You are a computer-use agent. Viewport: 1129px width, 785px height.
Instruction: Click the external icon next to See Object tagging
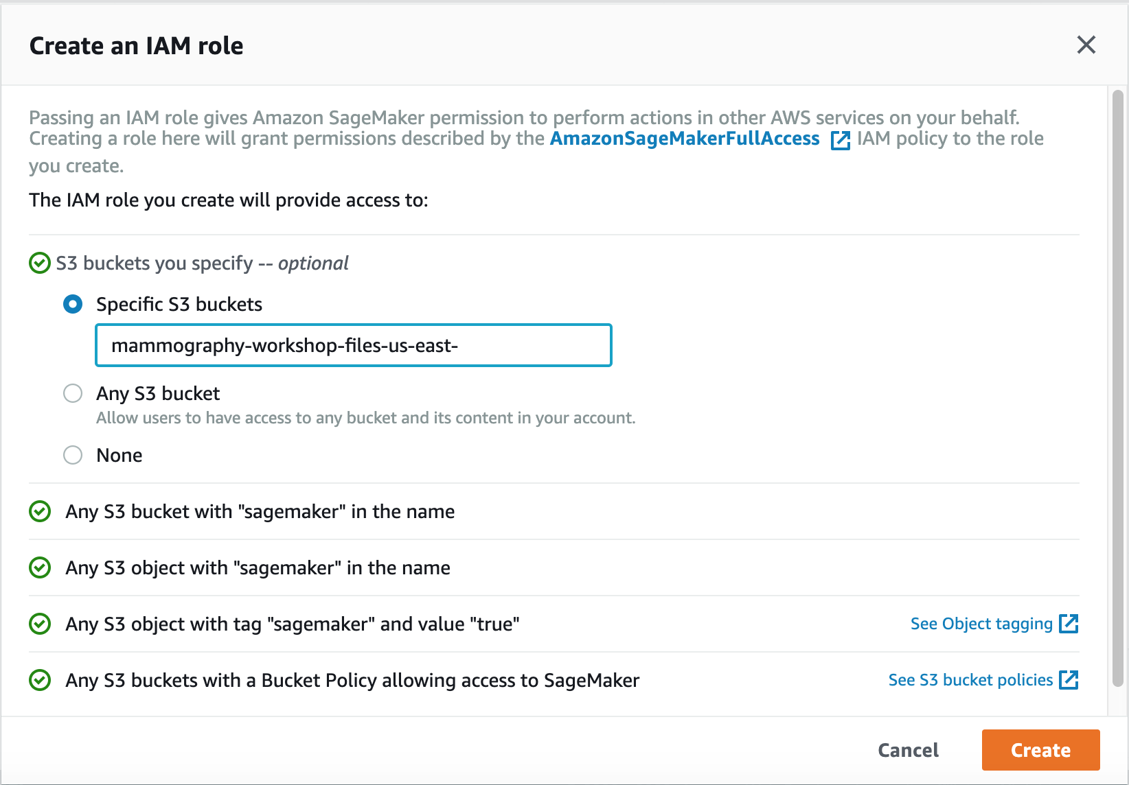[1069, 624]
